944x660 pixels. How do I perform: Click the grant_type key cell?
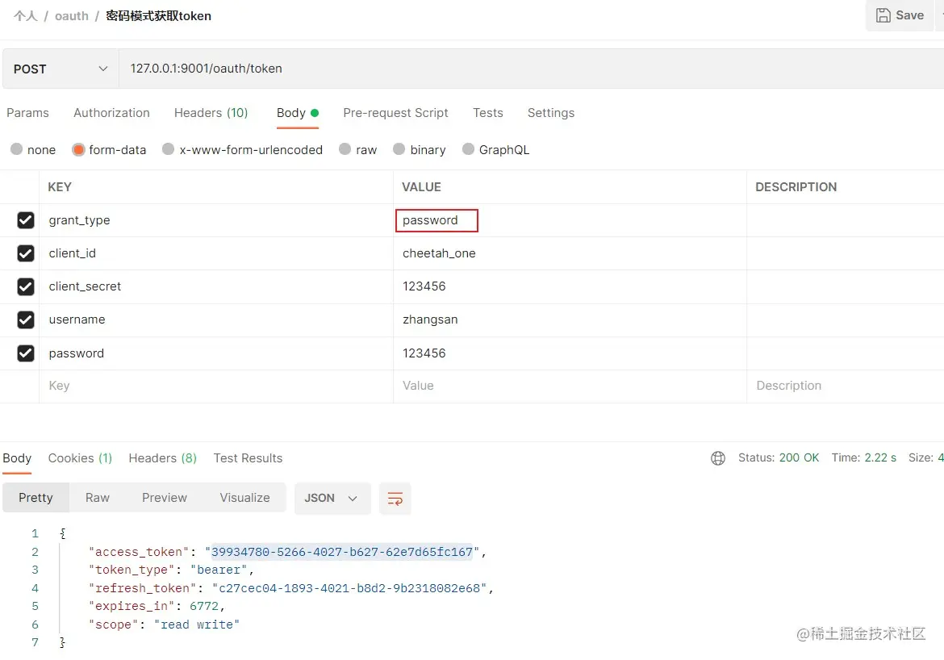[x=216, y=220]
